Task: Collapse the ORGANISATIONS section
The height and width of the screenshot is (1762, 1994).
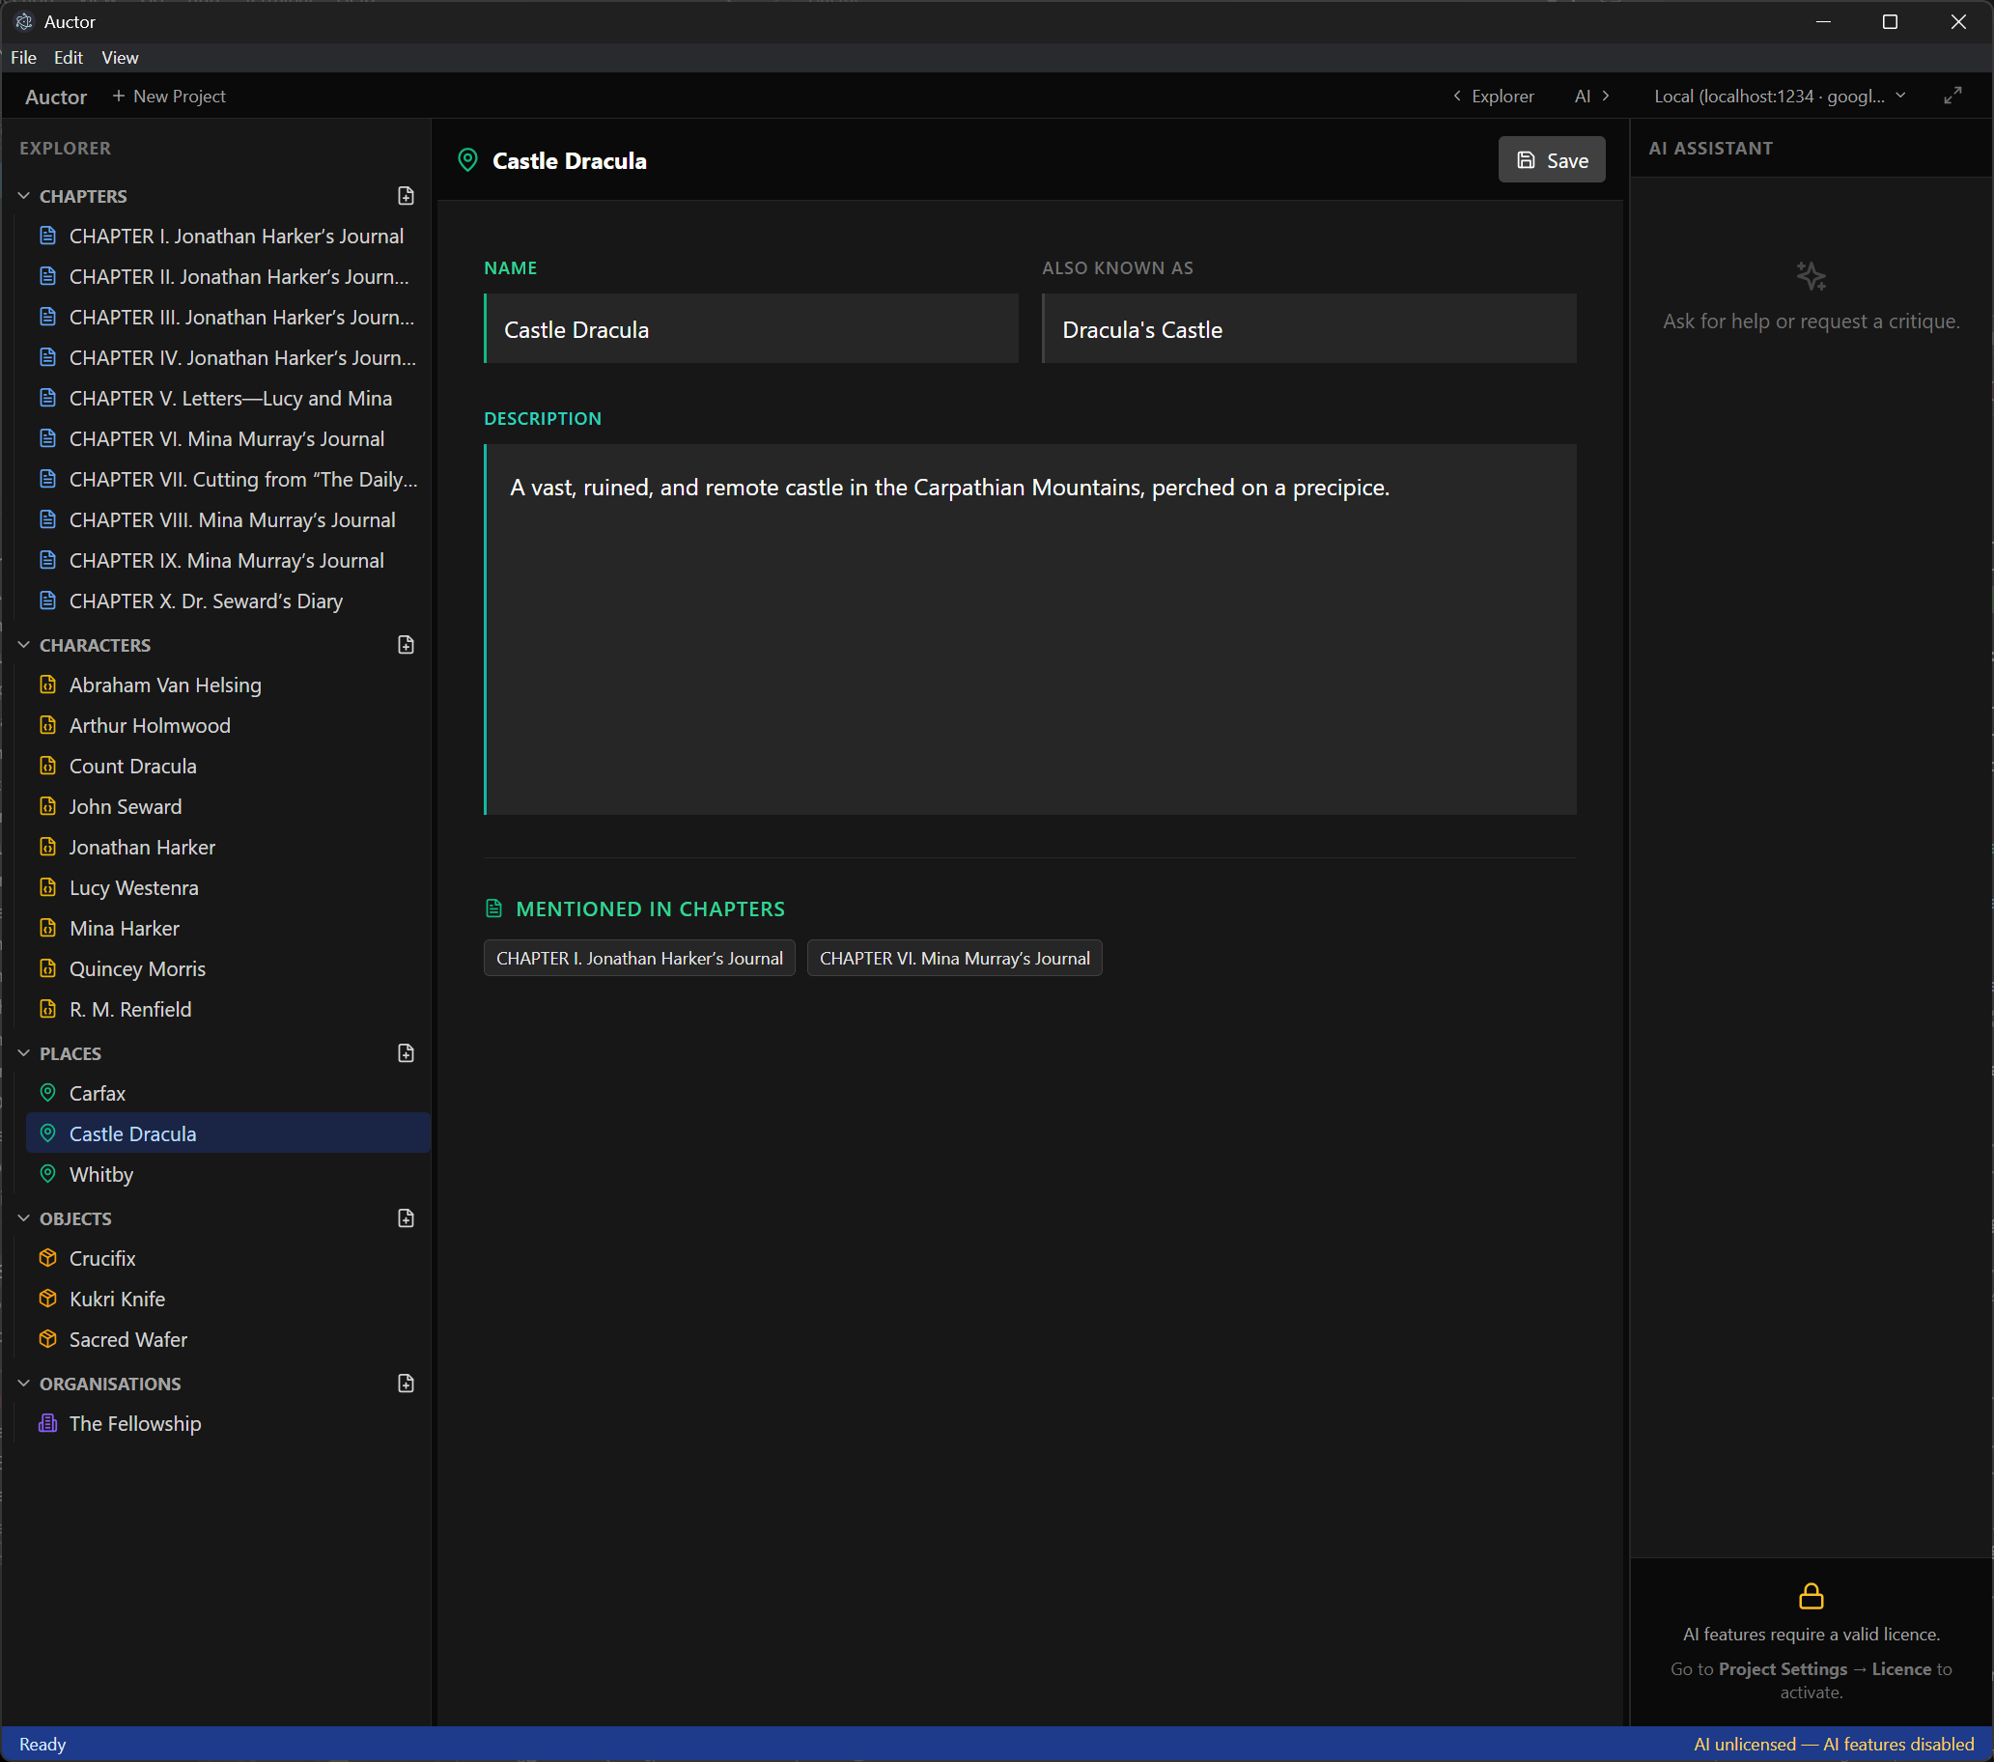Action: [x=23, y=1383]
